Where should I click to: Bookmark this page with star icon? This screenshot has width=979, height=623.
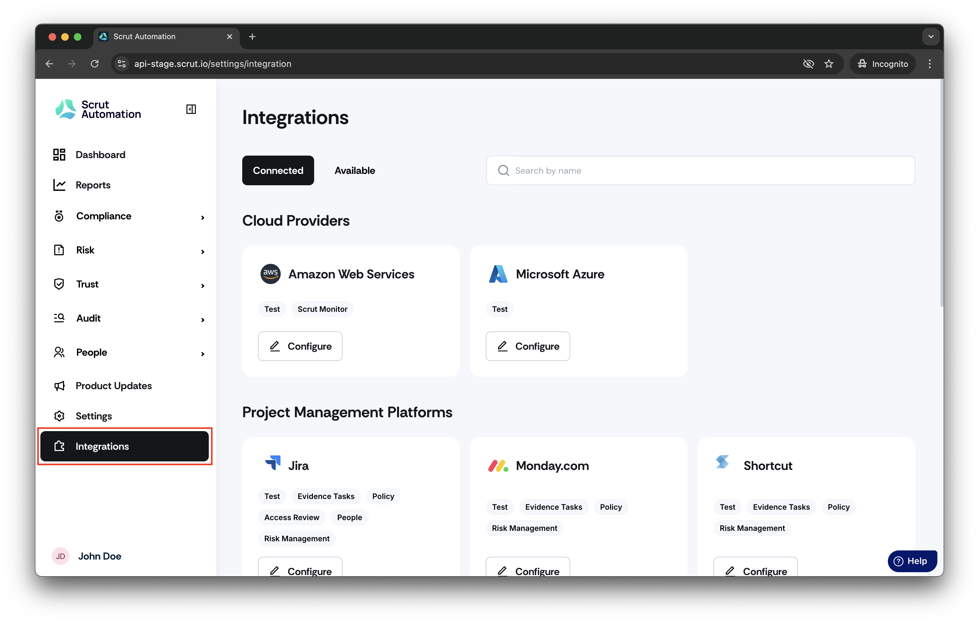click(x=829, y=64)
